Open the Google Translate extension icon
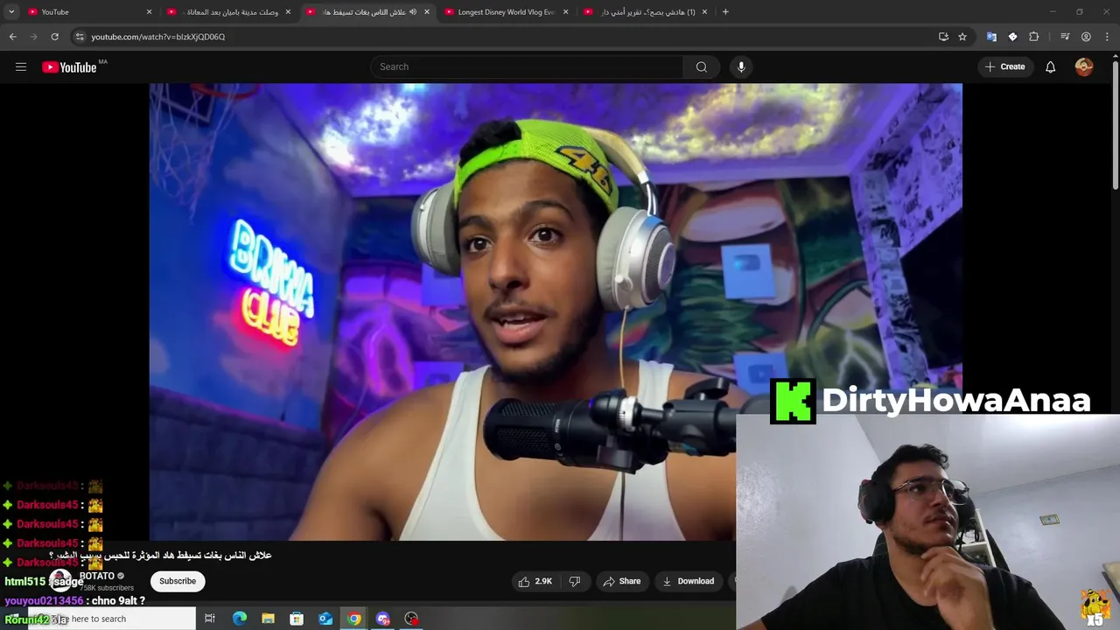 click(x=991, y=37)
